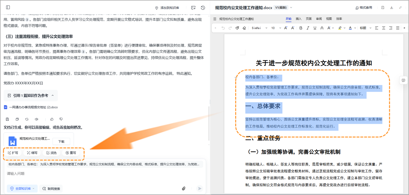Image resolution: width=409 pixels, height=195 pixels.
Task: Toggle the left sidebar panel icon
Action: [8, 7]
